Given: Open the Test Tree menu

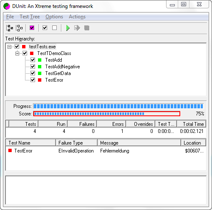Looking at the screenshot, I should (x=30, y=17).
